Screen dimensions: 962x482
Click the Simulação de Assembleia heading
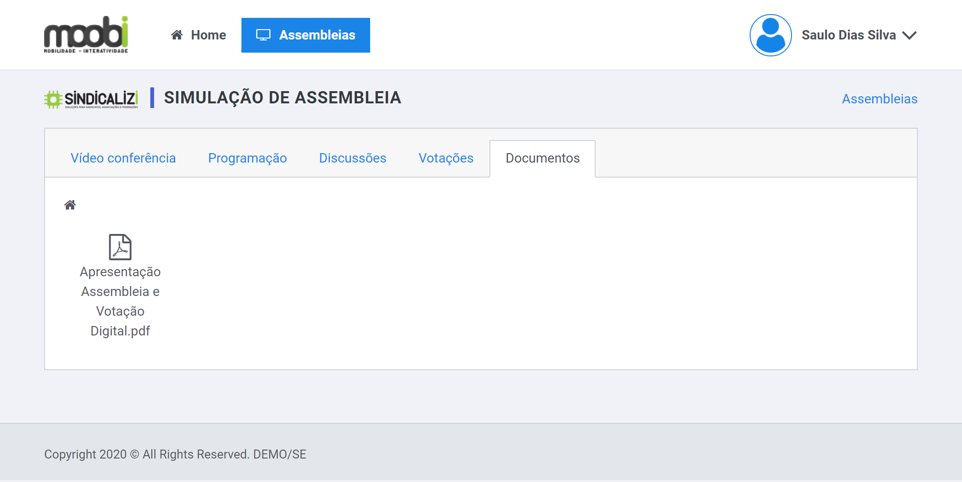[282, 98]
